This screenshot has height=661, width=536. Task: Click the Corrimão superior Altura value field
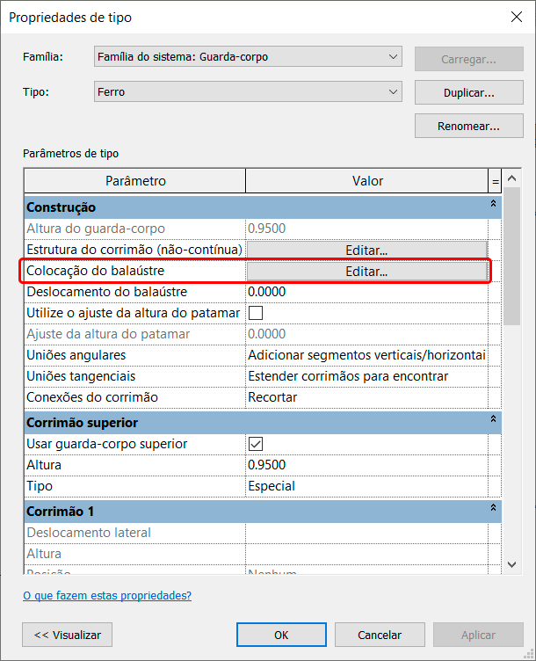pyautogui.click(x=366, y=465)
